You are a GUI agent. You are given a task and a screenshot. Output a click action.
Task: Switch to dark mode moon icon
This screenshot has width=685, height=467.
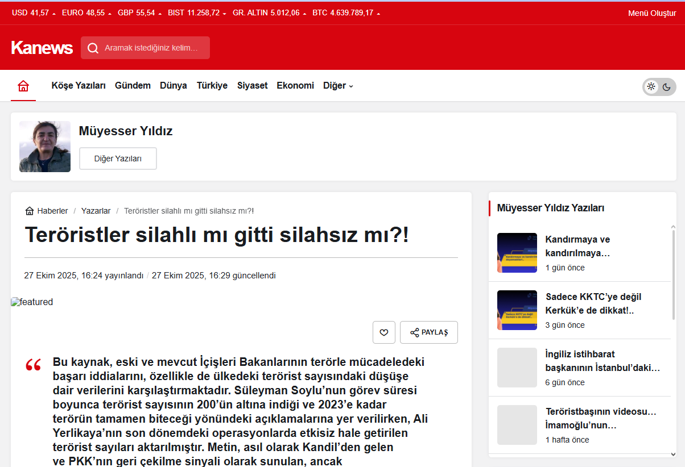[667, 87]
